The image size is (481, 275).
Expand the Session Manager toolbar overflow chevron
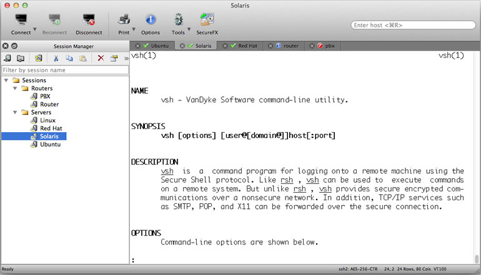pyautogui.click(x=125, y=58)
